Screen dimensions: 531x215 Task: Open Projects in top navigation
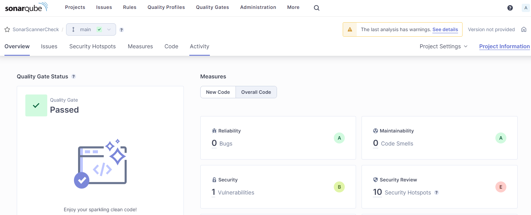tap(75, 7)
